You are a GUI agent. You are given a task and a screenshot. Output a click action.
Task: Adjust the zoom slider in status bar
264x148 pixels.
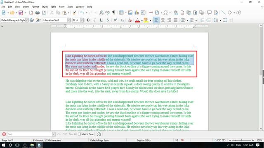[x=241, y=140]
